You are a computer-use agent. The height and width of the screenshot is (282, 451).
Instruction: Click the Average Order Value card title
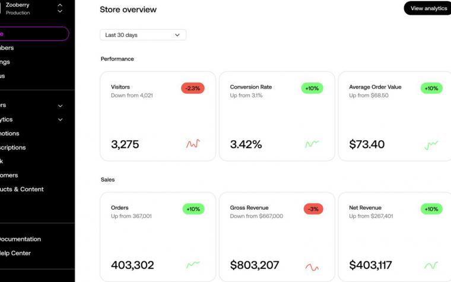pyautogui.click(x=376, y=87)
